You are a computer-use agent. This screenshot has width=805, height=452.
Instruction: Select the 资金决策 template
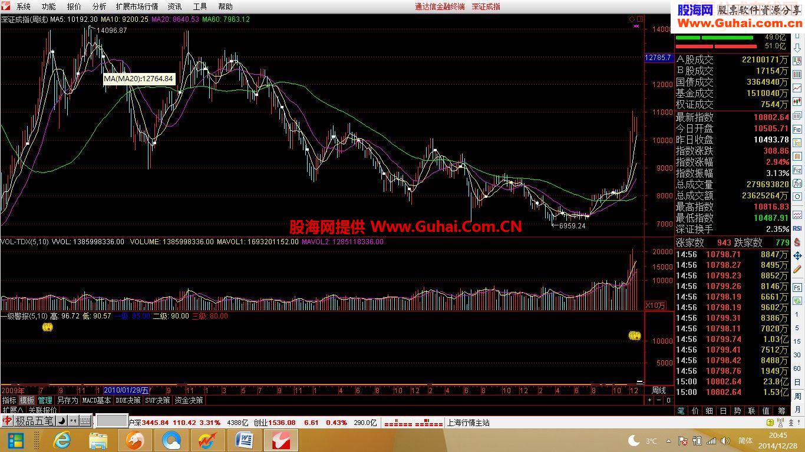pyautogui.click(x=189, y=400)
